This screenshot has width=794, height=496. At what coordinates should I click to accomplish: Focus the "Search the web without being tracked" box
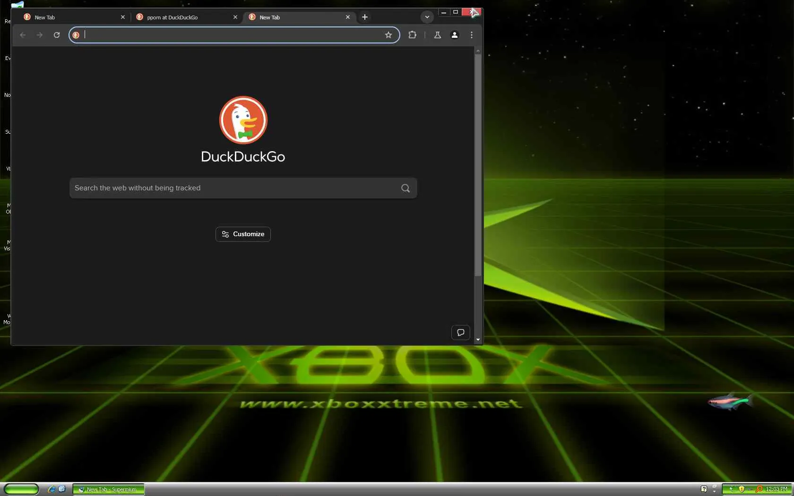point(243,188)
